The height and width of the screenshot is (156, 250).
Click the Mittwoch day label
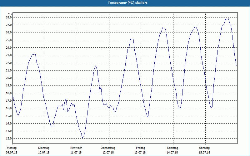(76, 148)
